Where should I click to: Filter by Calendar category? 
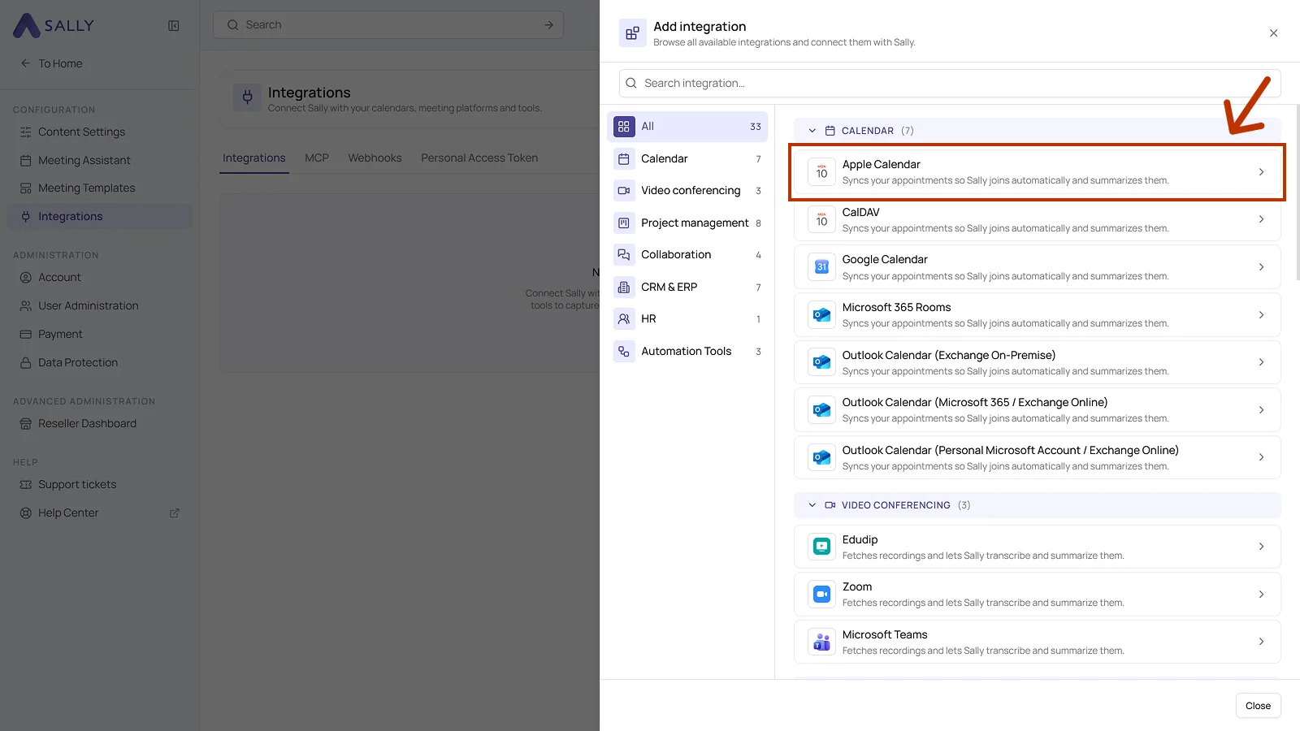click(x=687, y=158)
